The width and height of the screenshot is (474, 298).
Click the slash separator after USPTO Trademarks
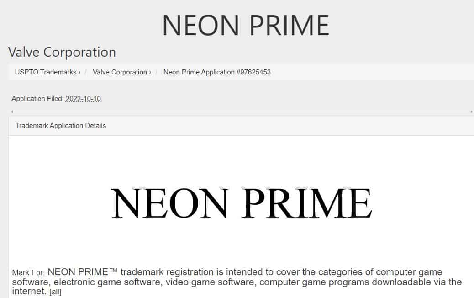point(86,72)
